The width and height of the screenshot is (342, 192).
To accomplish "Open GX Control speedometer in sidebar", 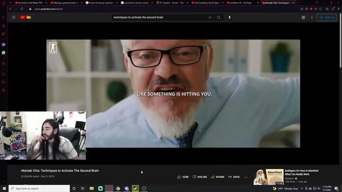I will (x=3, y=18).
